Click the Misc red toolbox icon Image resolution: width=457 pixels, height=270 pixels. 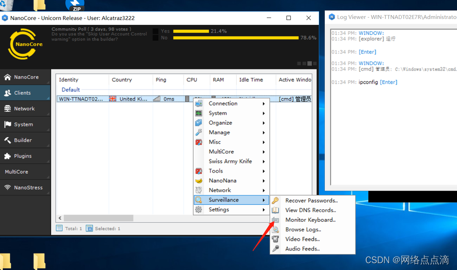(199, 142)
